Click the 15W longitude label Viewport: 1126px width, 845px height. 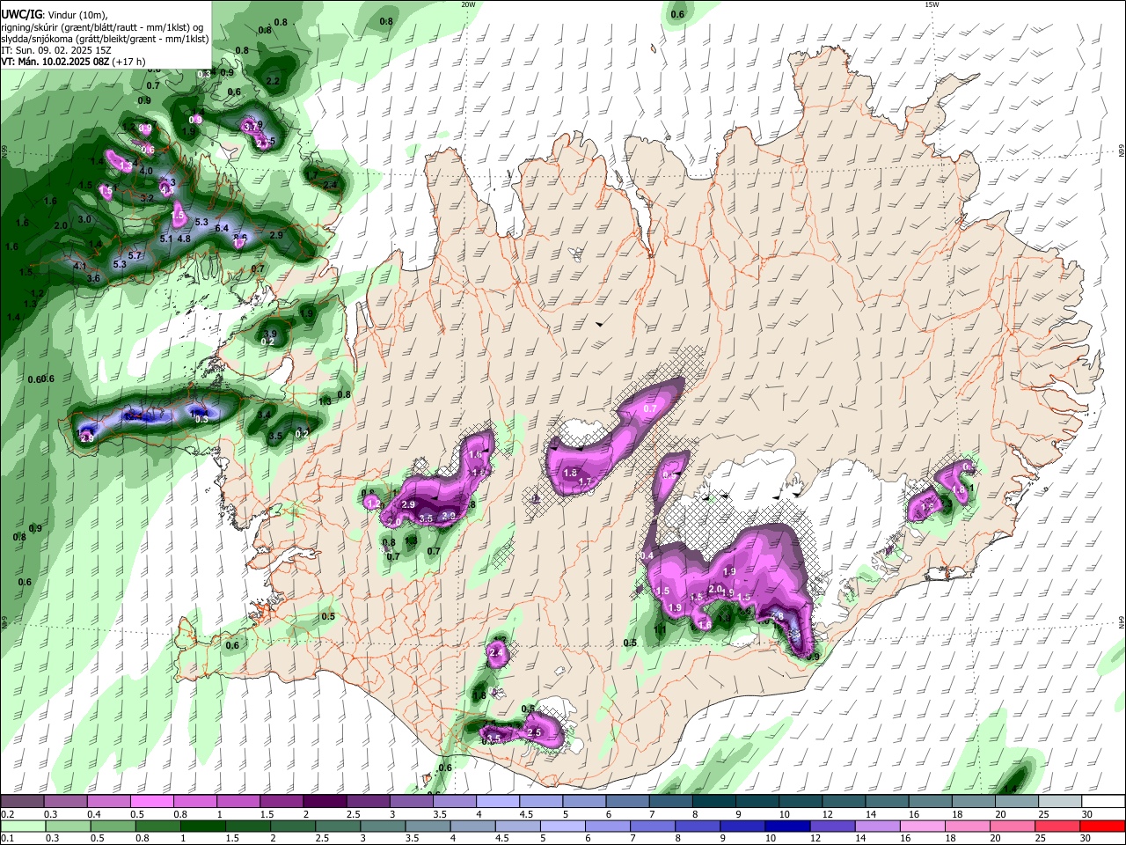tap(932, 4)
